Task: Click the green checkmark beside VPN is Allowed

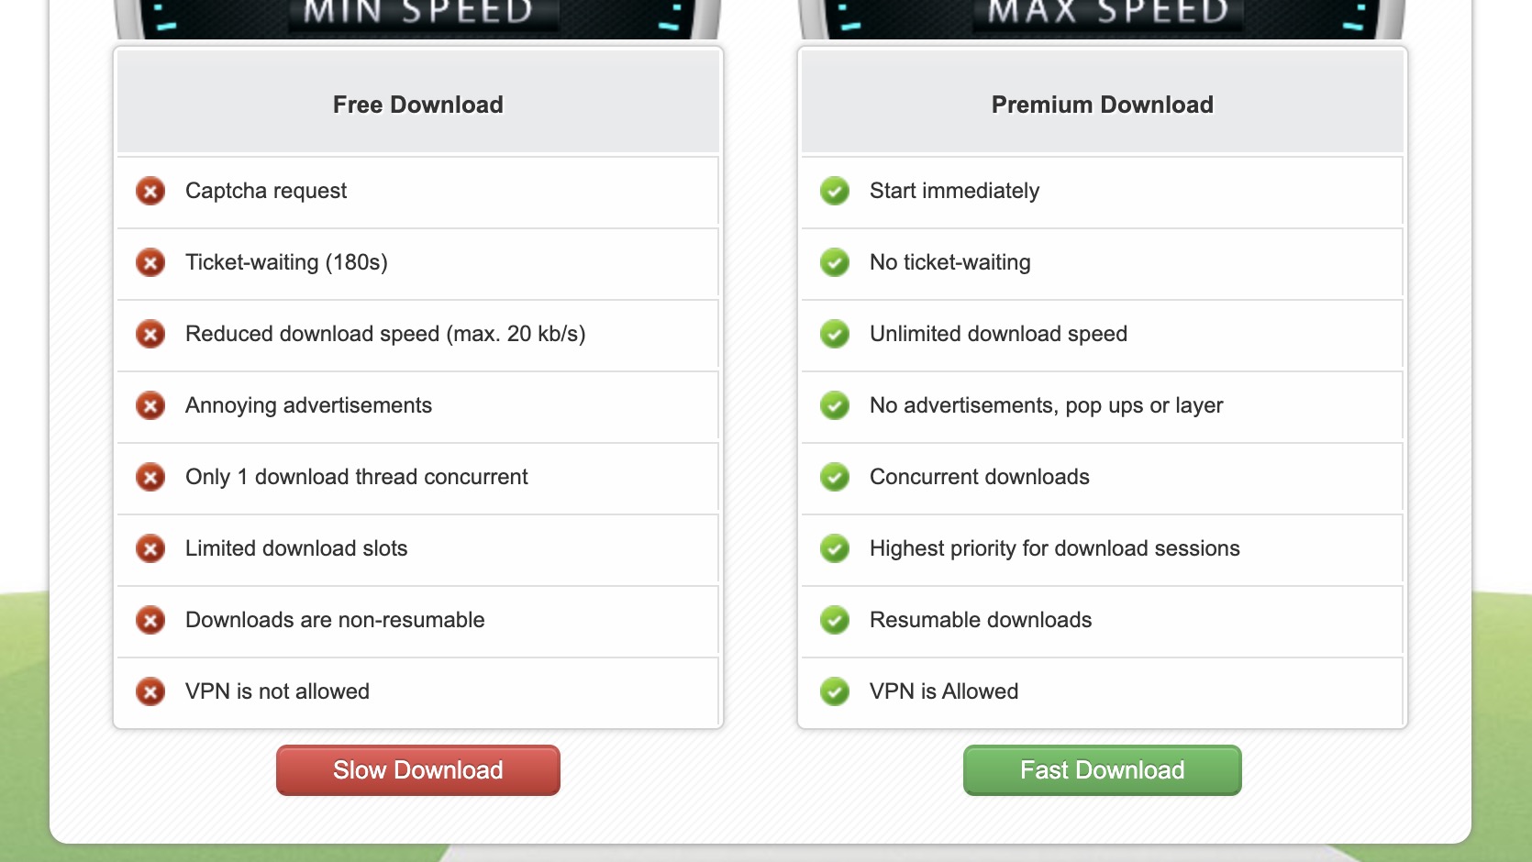Action: (x=835, y=691)
